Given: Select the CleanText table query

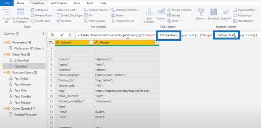Looking at the screenshot, I should [x=24, y=66].
